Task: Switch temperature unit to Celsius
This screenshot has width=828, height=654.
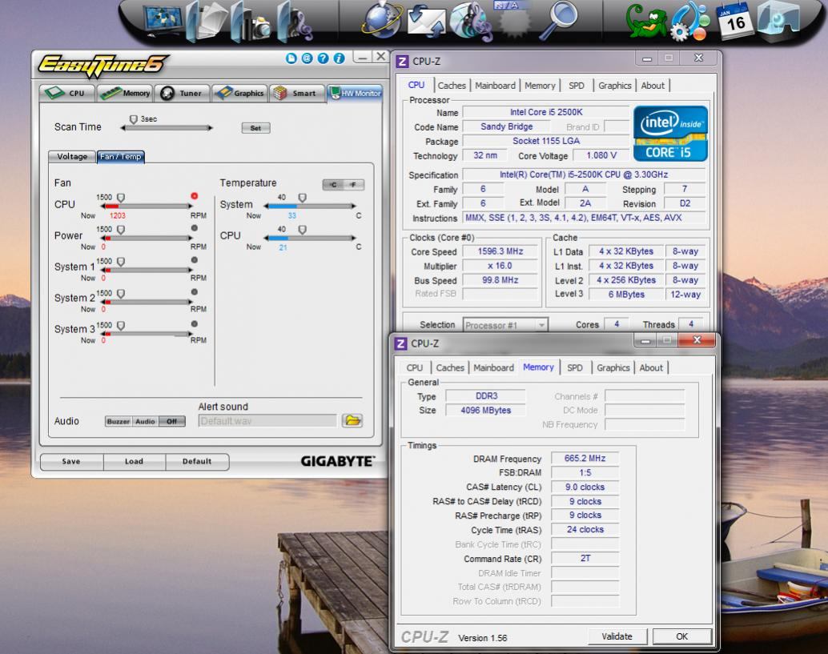Action: click(333, 185)
